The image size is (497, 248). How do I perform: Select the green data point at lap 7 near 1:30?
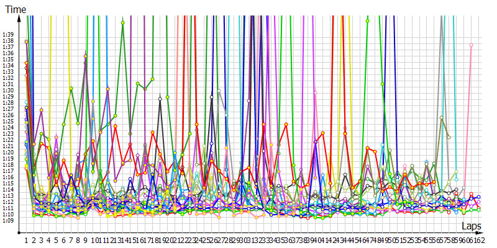[71, 89]
